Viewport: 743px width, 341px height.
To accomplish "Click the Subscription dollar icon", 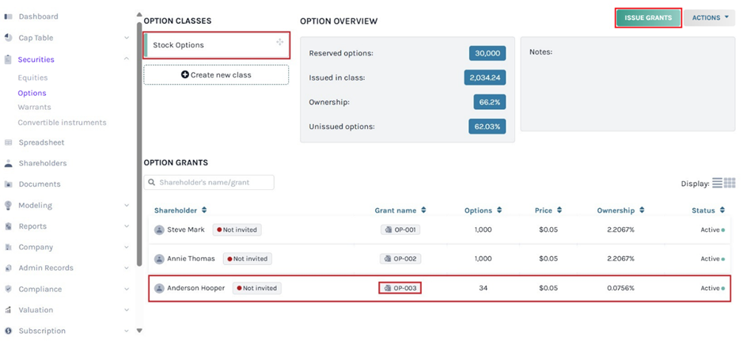I will coord(8,331).
